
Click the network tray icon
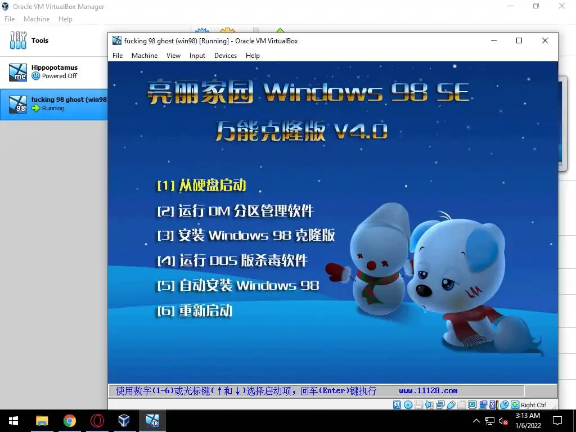coord(490,421)
